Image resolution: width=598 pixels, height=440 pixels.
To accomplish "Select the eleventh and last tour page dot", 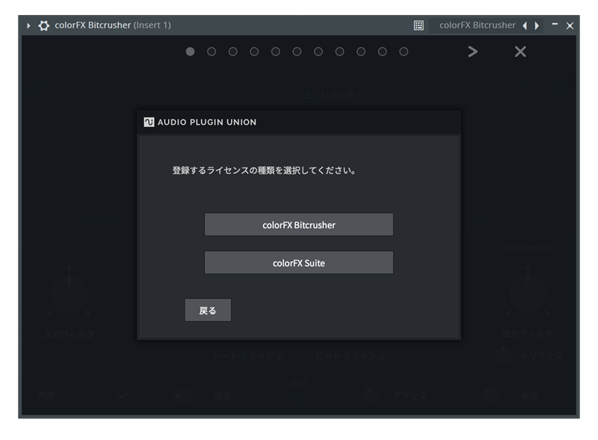I will (404, 52).
